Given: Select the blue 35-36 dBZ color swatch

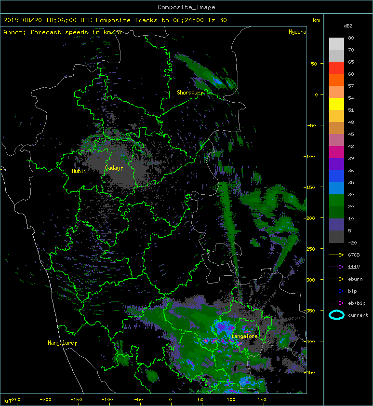Looking at the screenshot, I should (x=336, y=176).
